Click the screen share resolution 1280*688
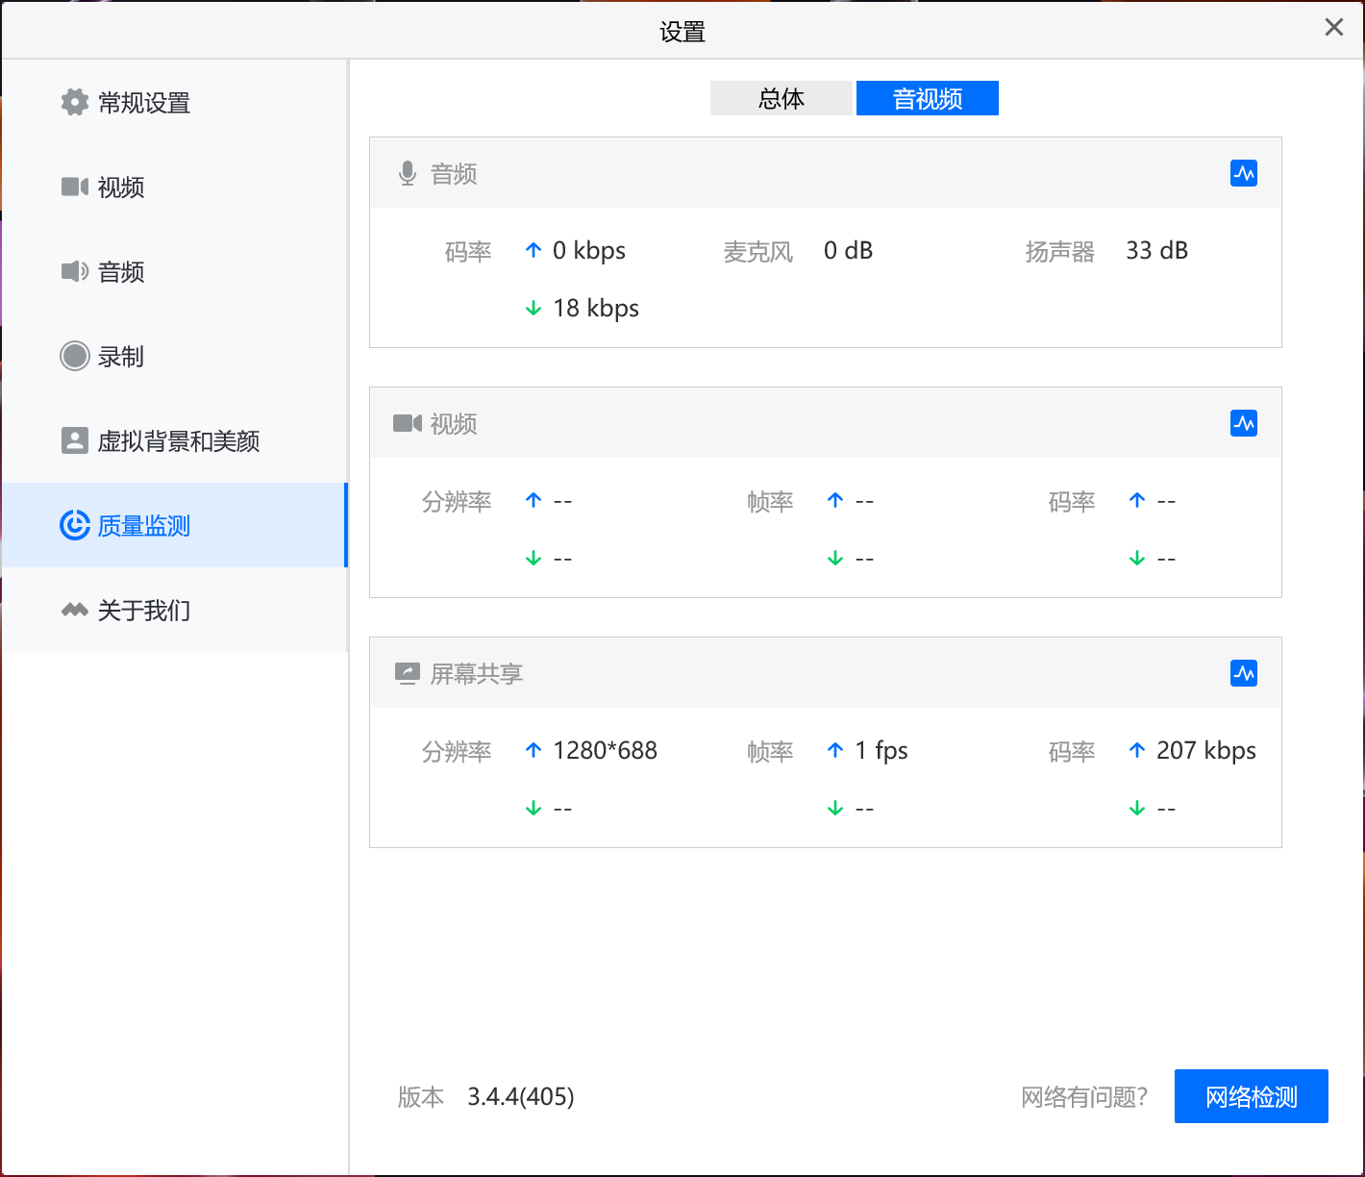This screenshot has width=1365, height=1177. 606,751
